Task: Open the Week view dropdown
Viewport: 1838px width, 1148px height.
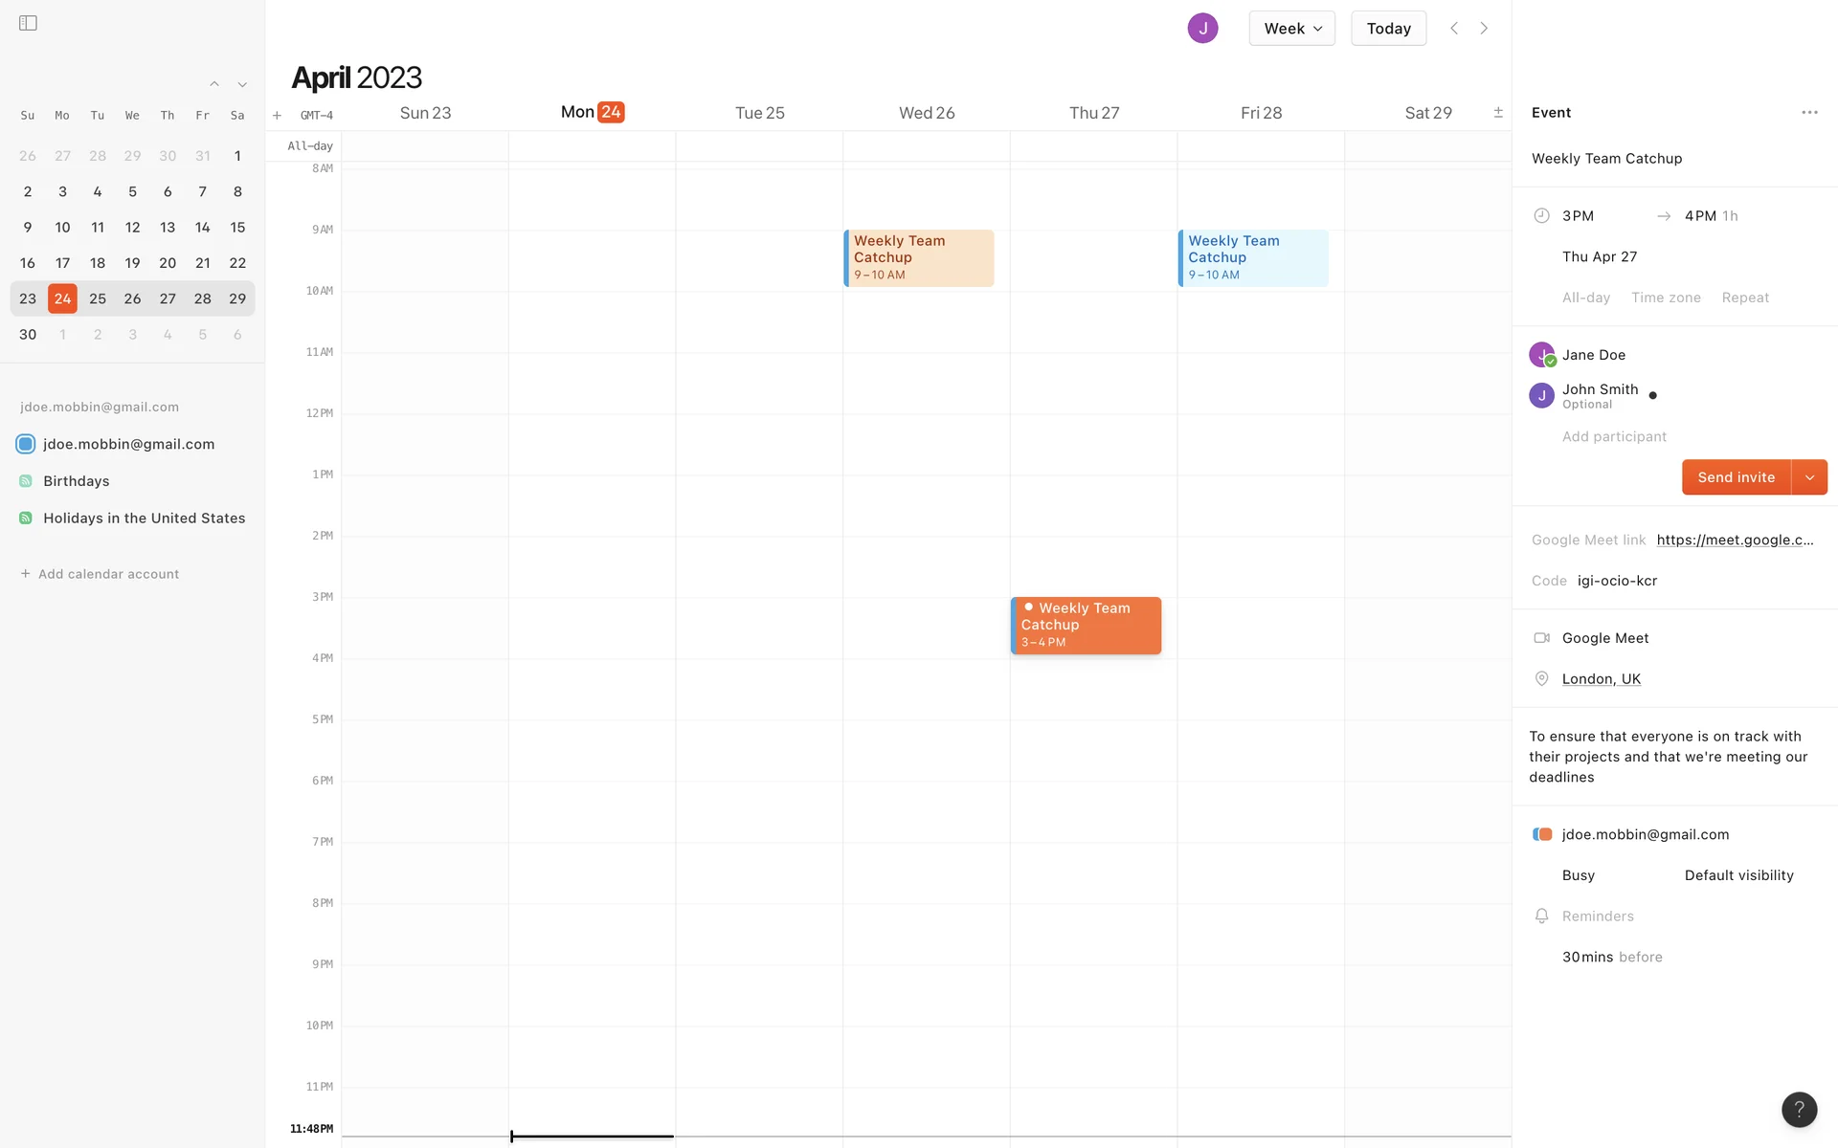Action: [1291, 29]
